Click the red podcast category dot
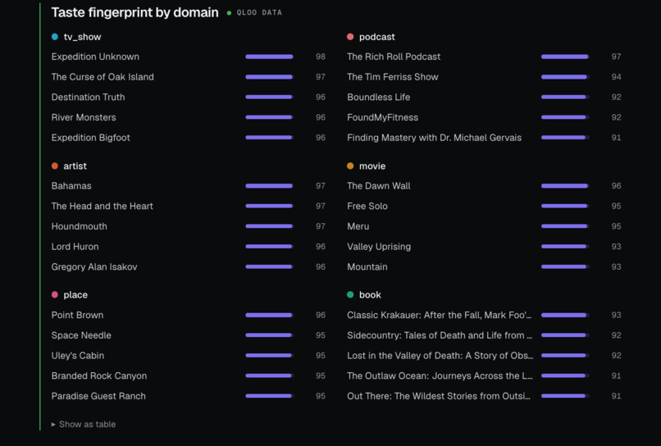The height and width of the screenshot is (446, 661). click(350, 37)
